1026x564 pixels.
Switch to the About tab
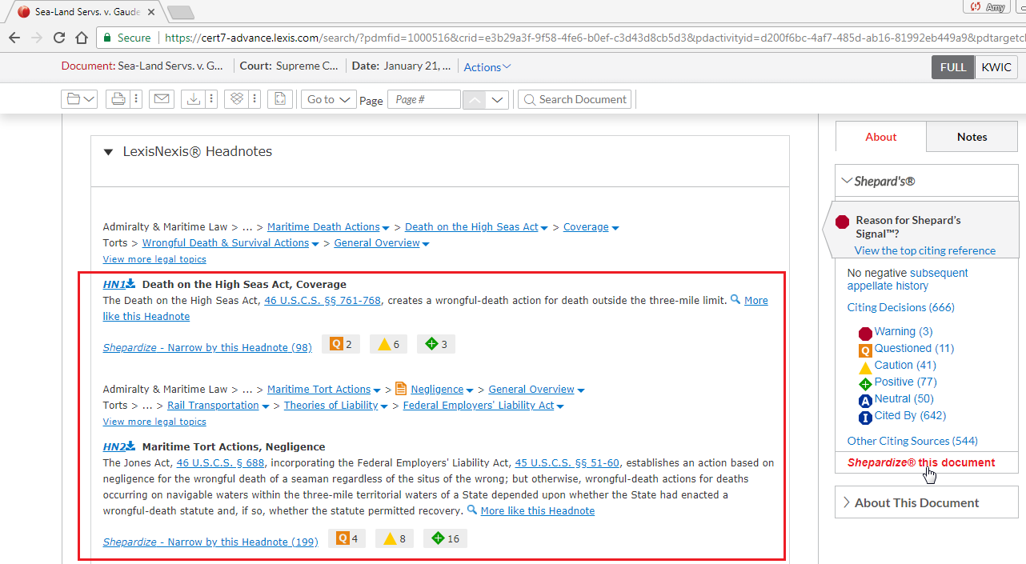pos(881,137)
